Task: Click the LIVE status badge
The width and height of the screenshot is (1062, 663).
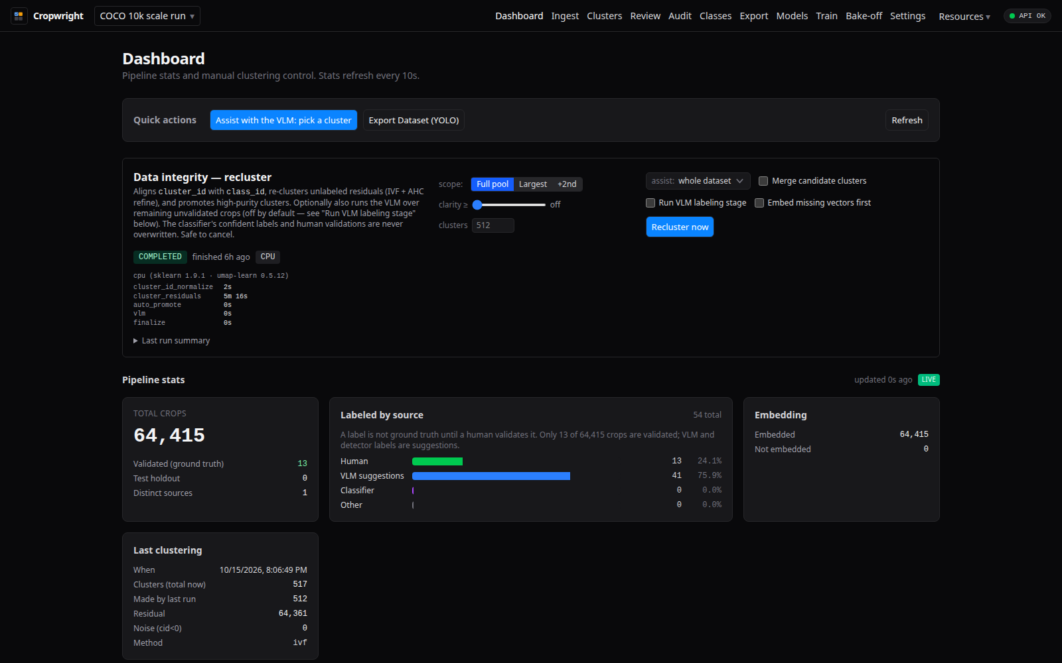Action: pos(929,380)
